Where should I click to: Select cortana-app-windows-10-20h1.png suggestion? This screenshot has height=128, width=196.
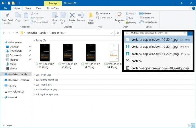[158, 54]
